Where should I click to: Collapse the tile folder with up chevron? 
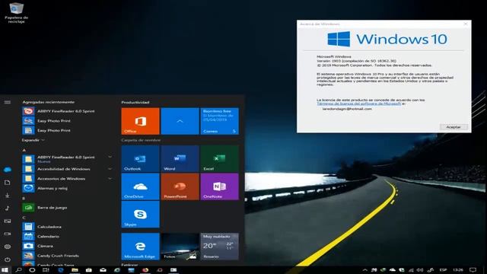(180, 121)
